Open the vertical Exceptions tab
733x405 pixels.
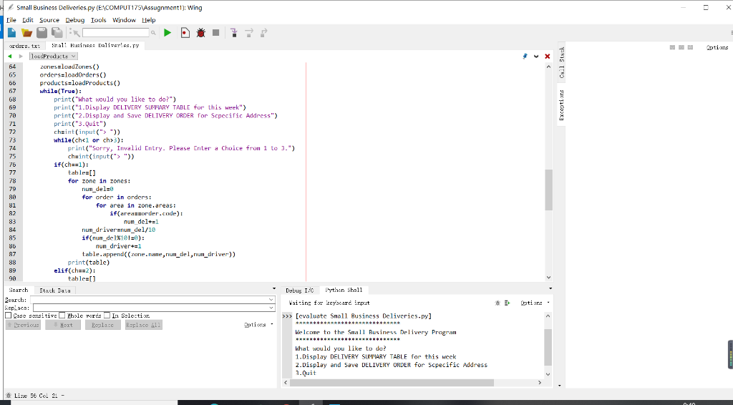[561, 104]
